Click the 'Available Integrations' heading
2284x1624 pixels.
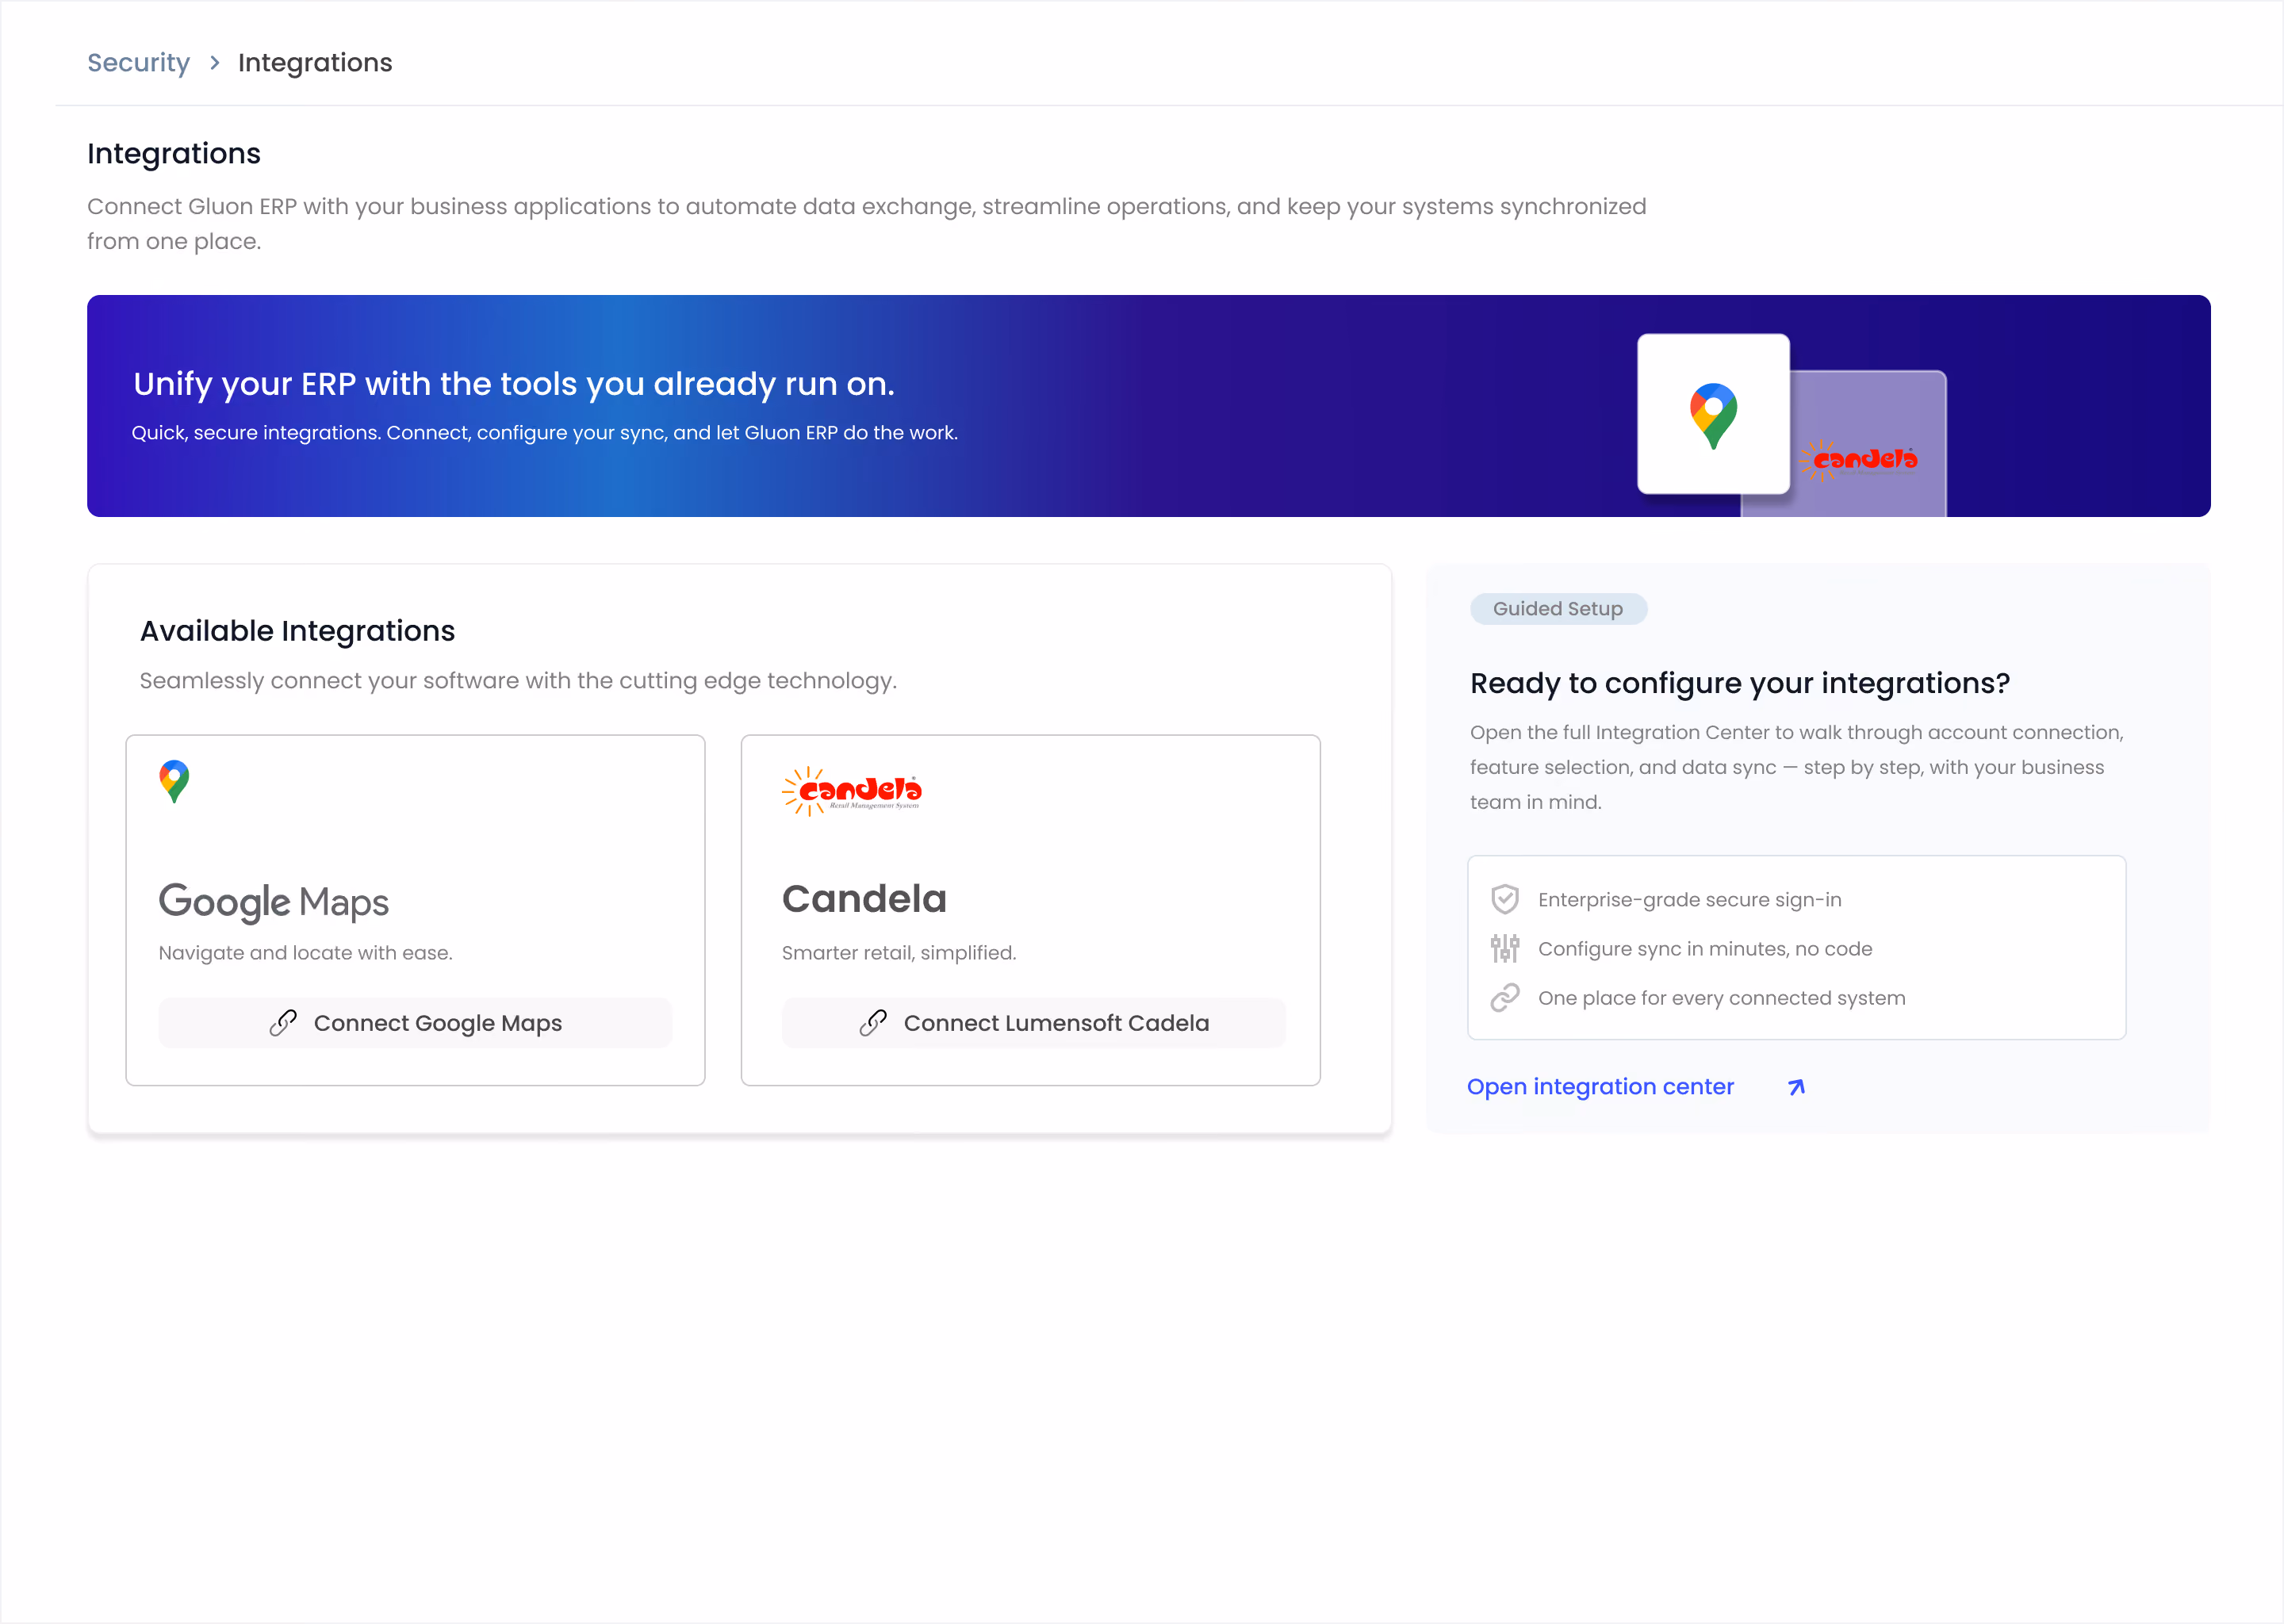coord(297,631)
